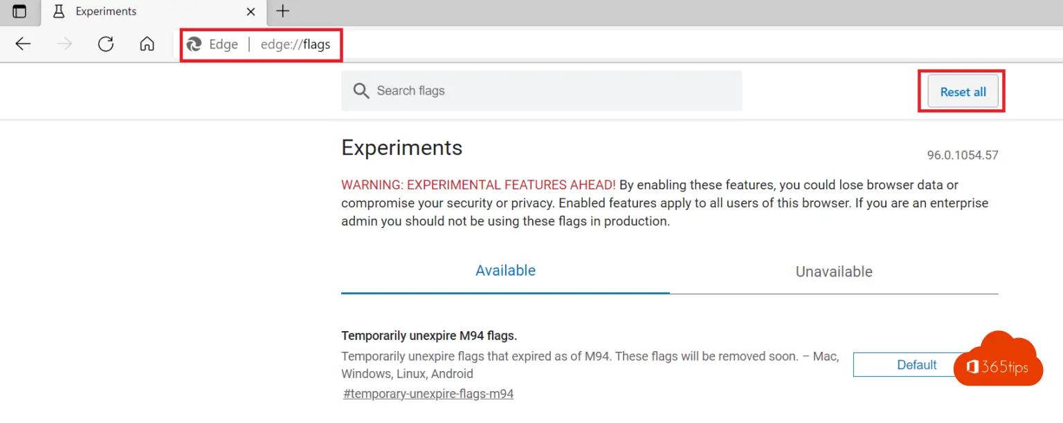Go back with the left arrow
The height and width of the screenshot is (423, 1063).
pos(23,44)
